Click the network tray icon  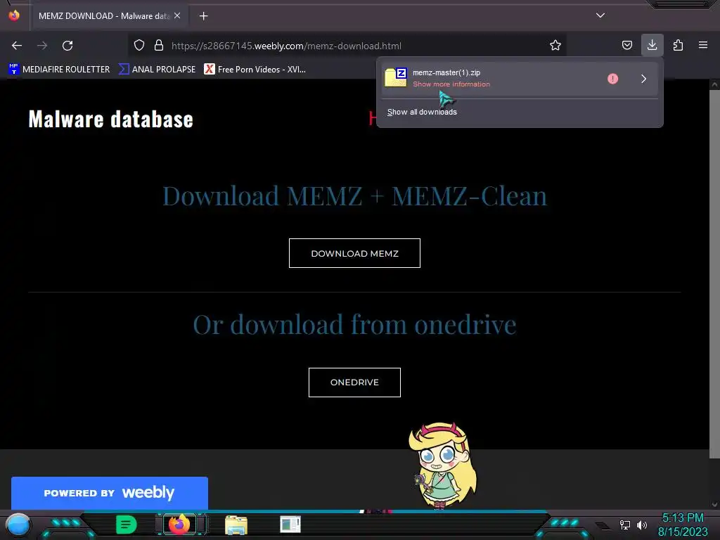(625, 525)
